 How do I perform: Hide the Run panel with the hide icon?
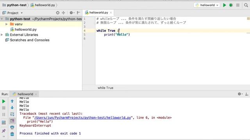246,94
